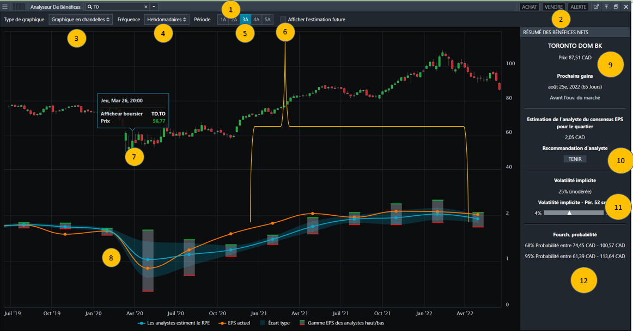Select the 1A period tab
Viewport: 633px width, 331px height.
pos(223,20)
